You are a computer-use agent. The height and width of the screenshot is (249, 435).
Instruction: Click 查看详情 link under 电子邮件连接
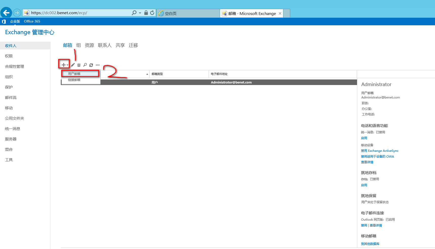(376, 225)
